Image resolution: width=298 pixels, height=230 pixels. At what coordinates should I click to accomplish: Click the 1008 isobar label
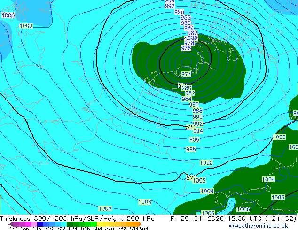click(105, 209)
